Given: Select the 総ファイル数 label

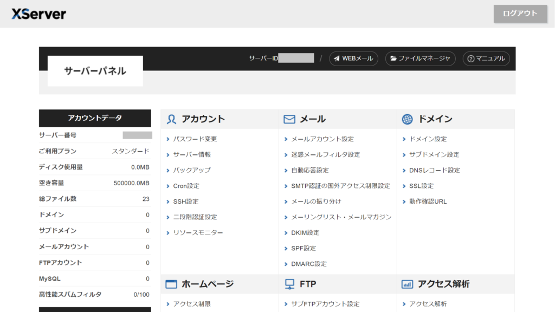Looking at the screenshot, I should click(x=57, y=199).
